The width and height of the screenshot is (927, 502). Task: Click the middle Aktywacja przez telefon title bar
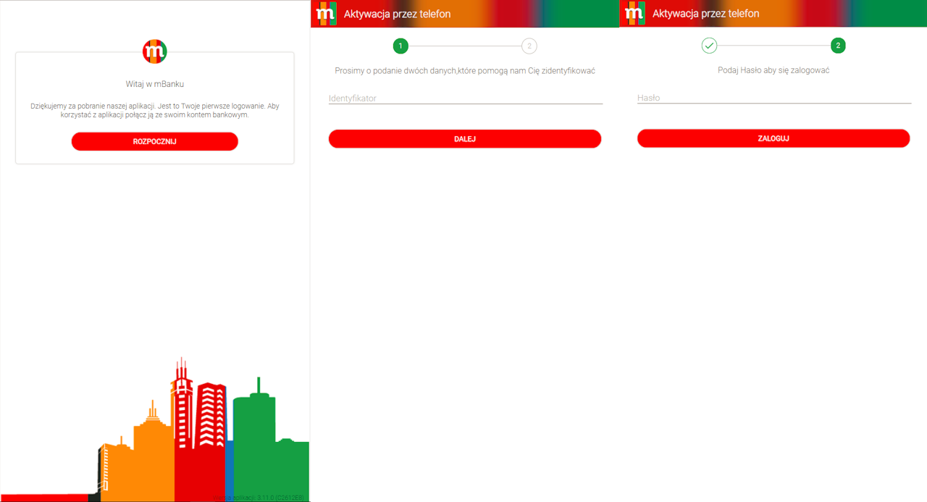(398, 13)
